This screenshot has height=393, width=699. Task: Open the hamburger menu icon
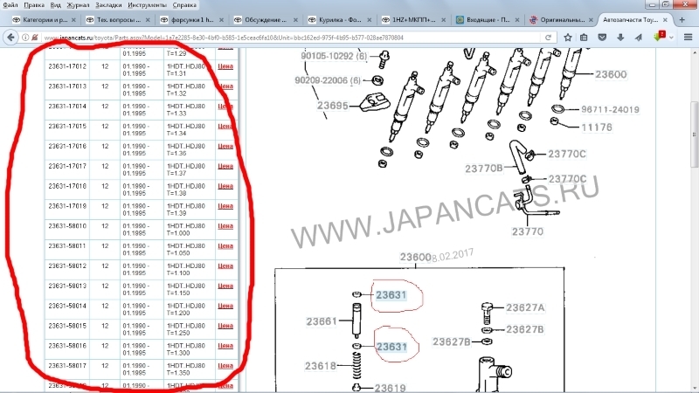coord(688,38)
